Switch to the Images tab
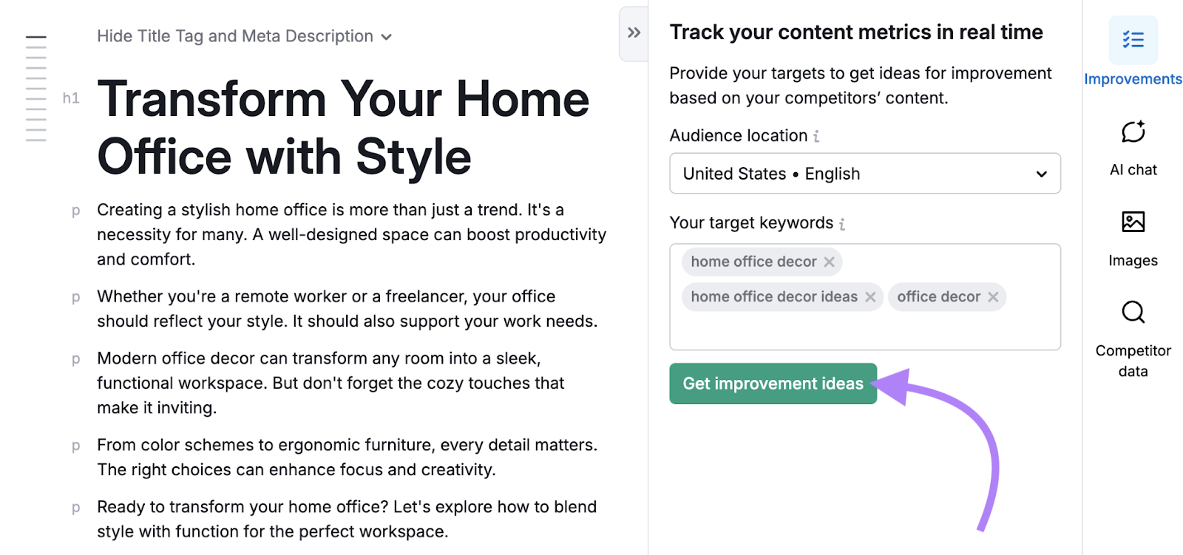 (x=1132, y=236)
